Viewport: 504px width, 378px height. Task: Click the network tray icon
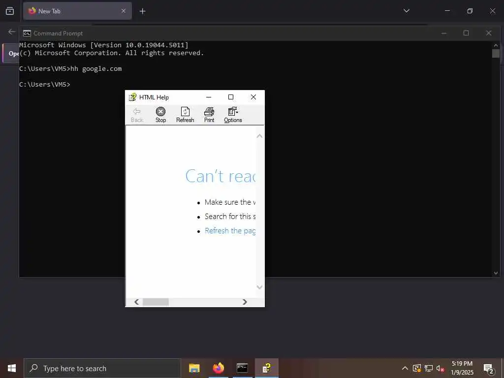click(429, 368)
